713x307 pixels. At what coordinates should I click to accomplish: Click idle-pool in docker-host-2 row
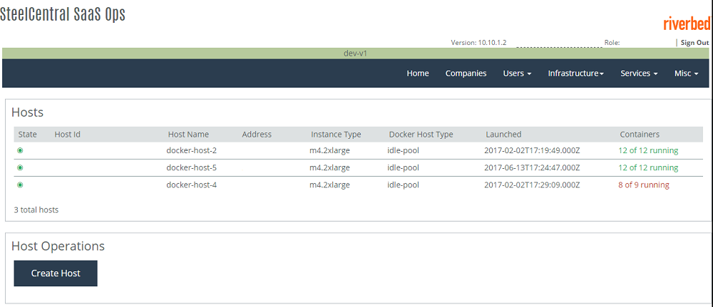point(403,150)
